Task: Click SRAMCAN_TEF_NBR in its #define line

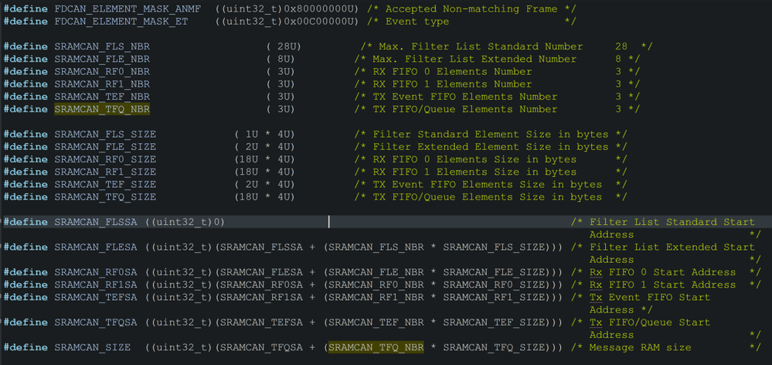Action: pyautogui.click(x=102, y=97)
